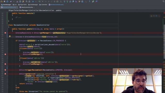Close the BaseController.php tab
165x93 pixels.
coord(34,7)
